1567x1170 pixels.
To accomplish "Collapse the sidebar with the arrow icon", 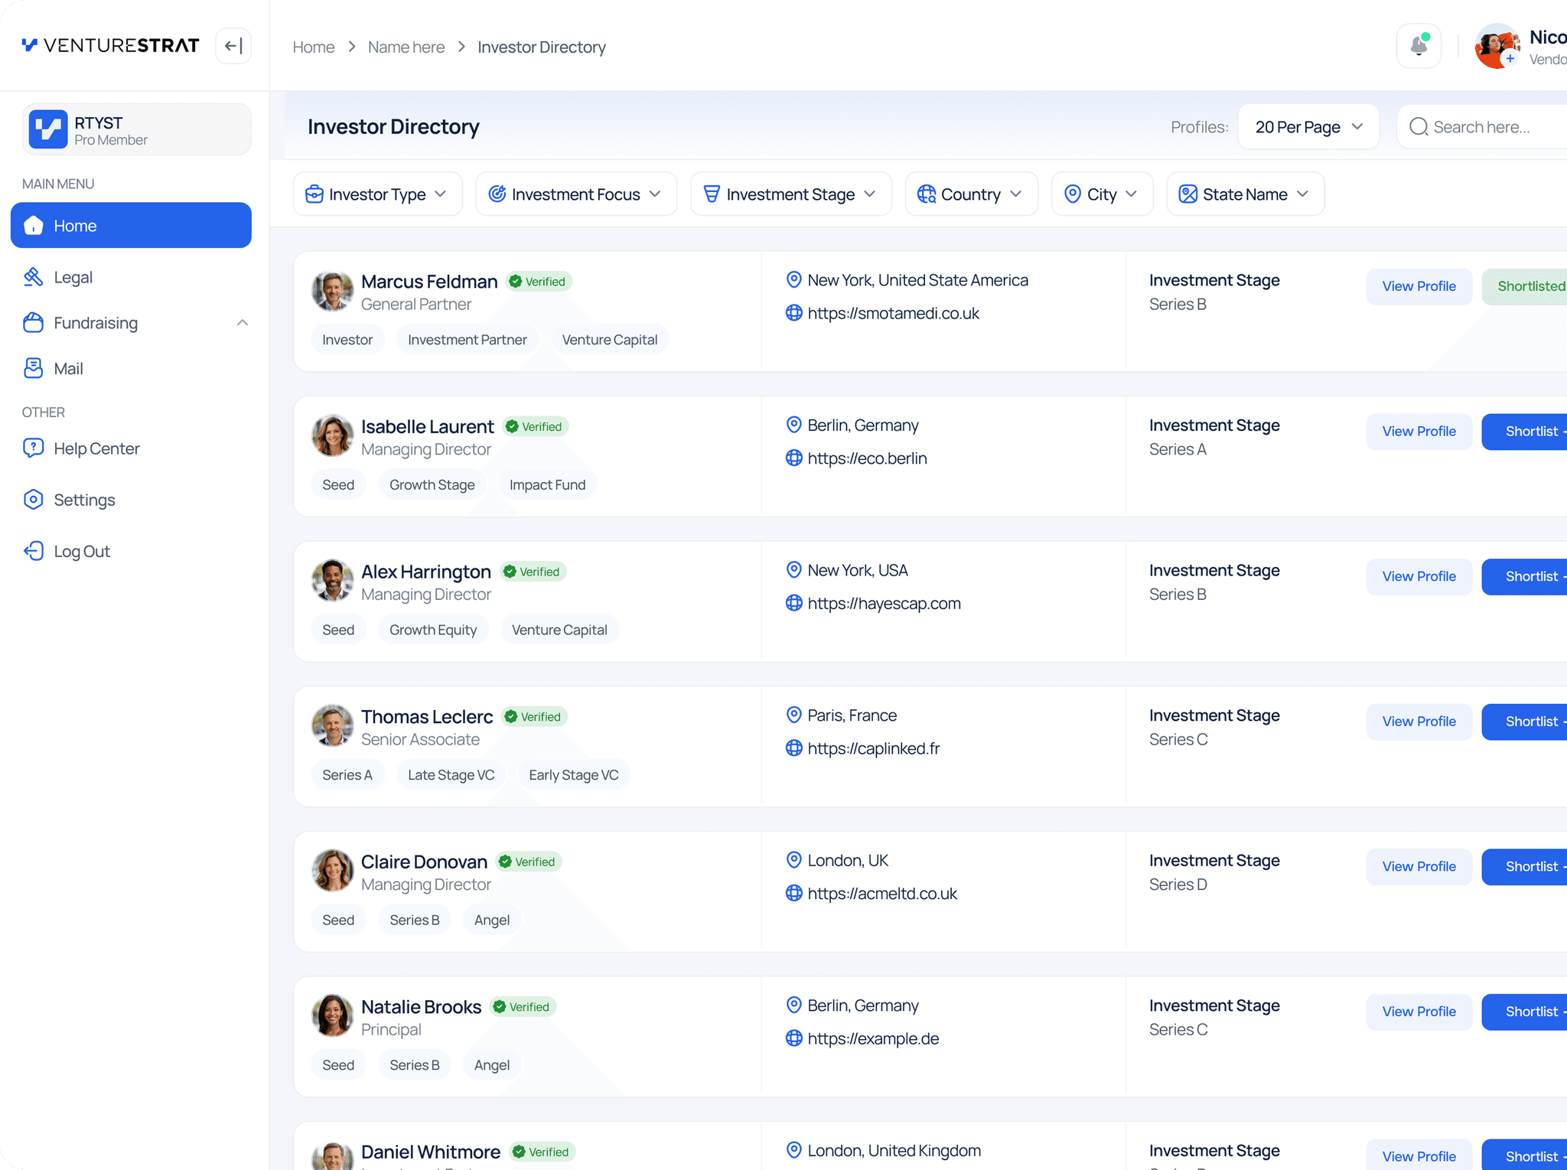I will [233, 46].
